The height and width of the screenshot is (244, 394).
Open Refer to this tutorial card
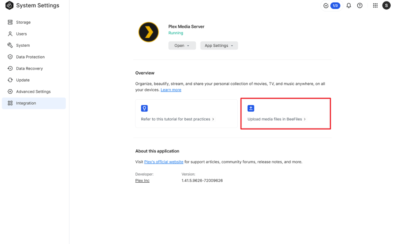(186, 114)
